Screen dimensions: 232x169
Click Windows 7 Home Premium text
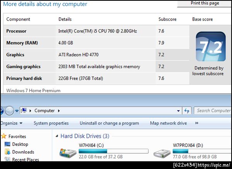[x=33, y=90]
